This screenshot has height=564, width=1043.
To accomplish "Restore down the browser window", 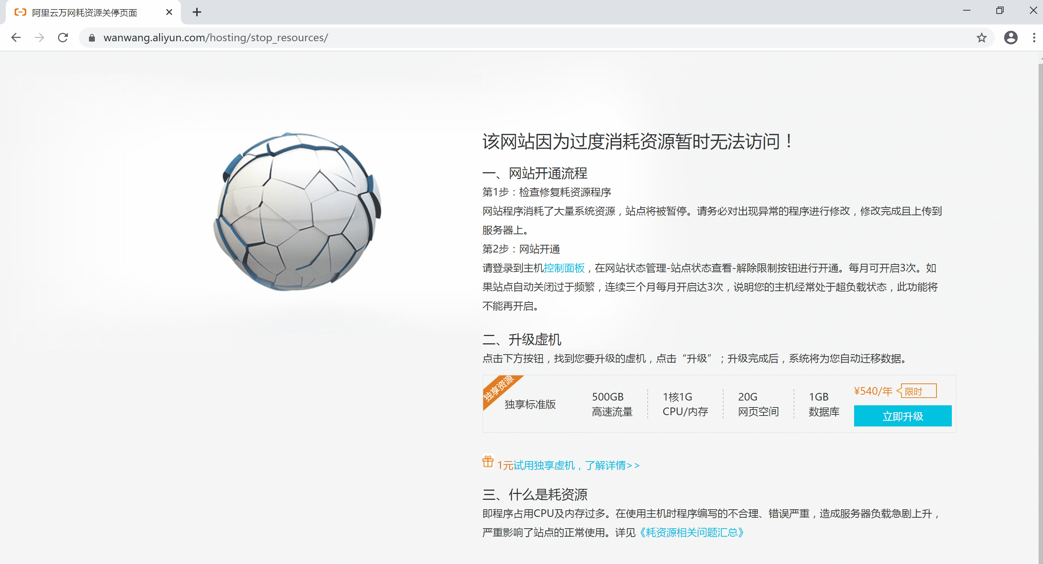I will pos(1000,11).
